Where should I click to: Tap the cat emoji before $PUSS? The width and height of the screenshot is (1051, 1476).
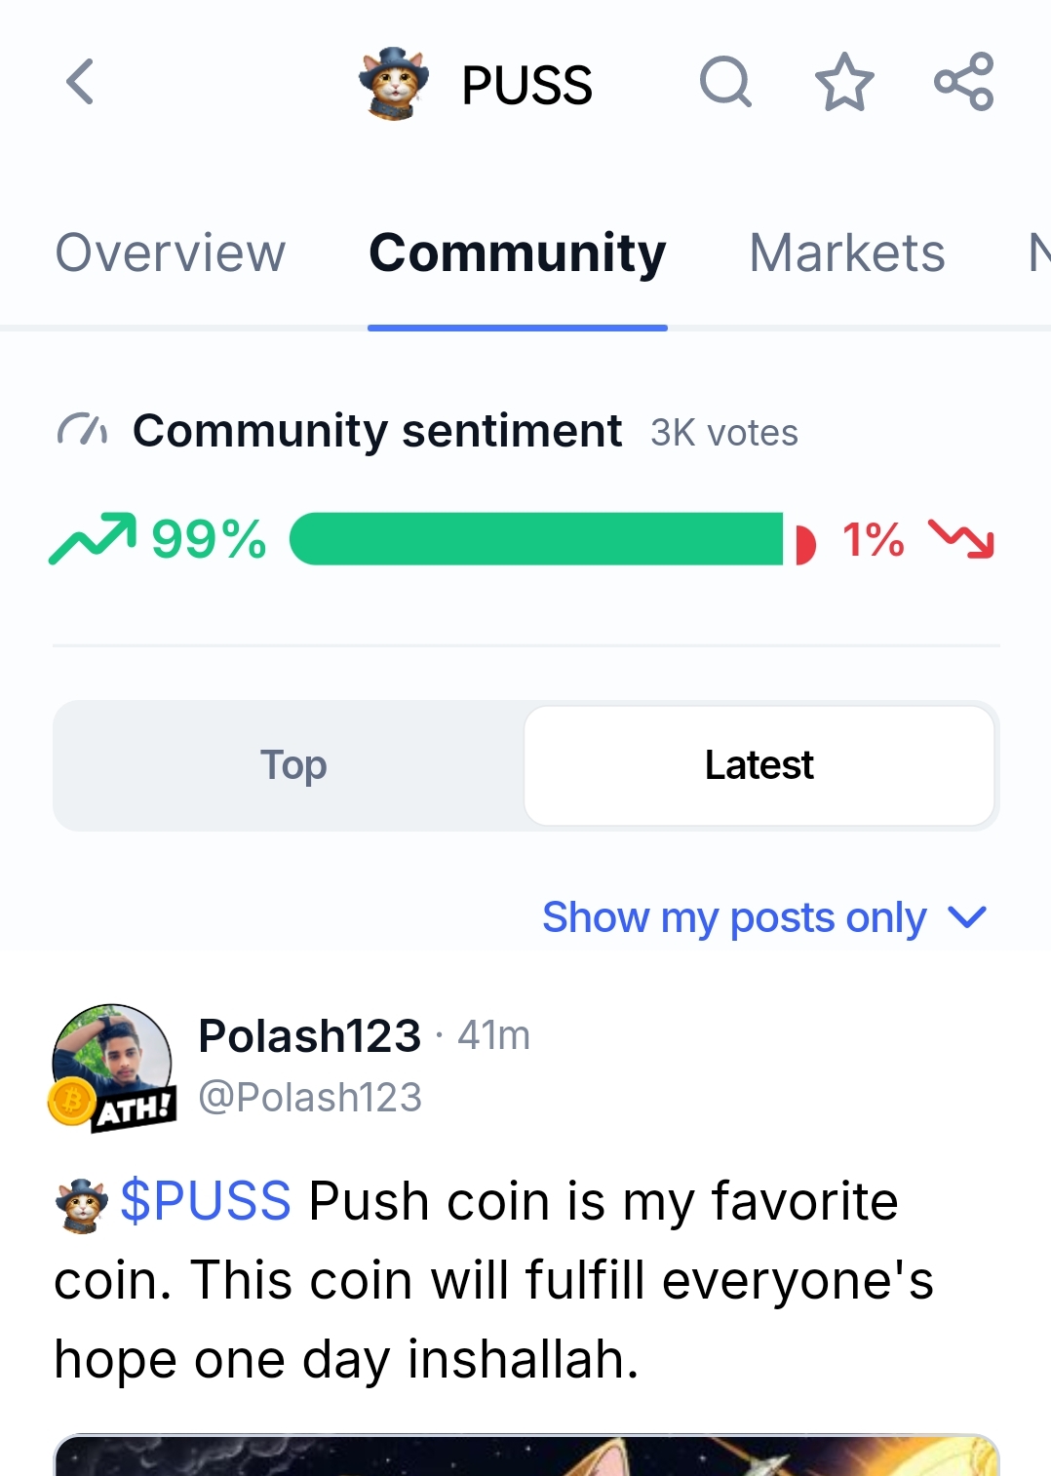click(x=82, y=1205)
